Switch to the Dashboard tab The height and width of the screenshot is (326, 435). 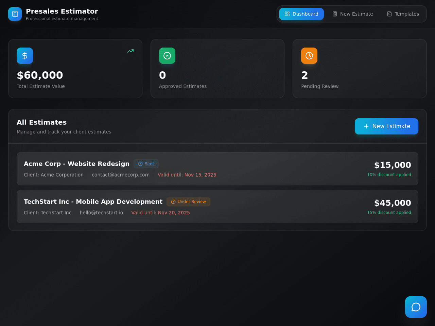[301, 14]
